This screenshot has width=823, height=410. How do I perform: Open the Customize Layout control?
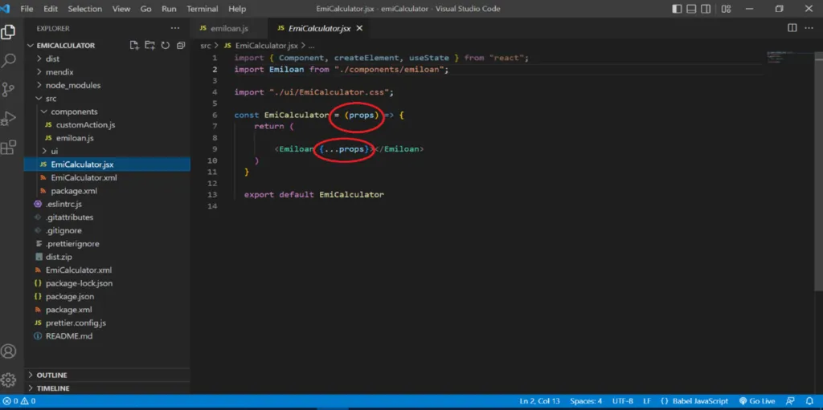pos(726,8)
